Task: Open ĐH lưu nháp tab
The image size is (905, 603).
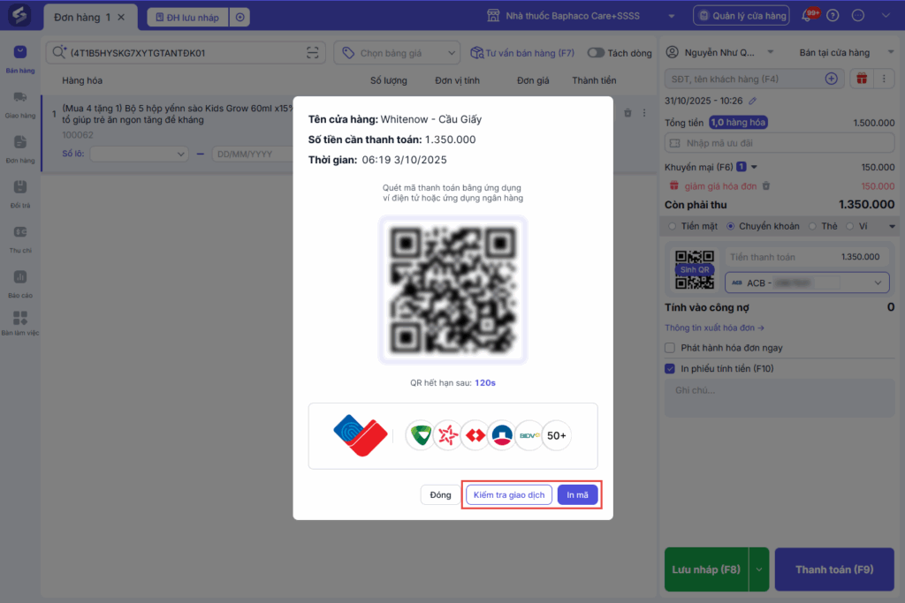Action: click(x=188, y=18)
